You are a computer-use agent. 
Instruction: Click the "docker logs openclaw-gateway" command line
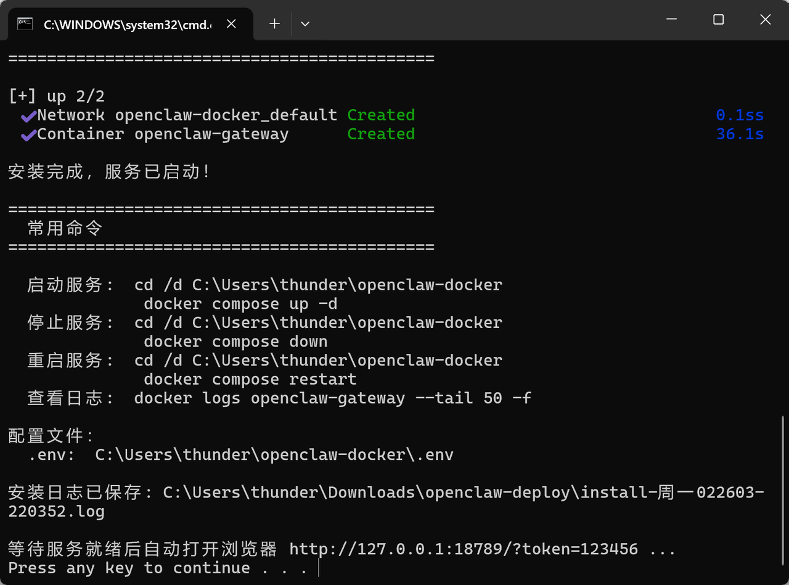332,398
